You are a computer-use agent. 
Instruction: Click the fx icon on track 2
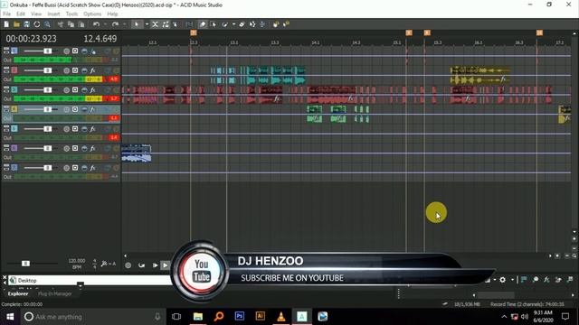(x=92, y=70)
